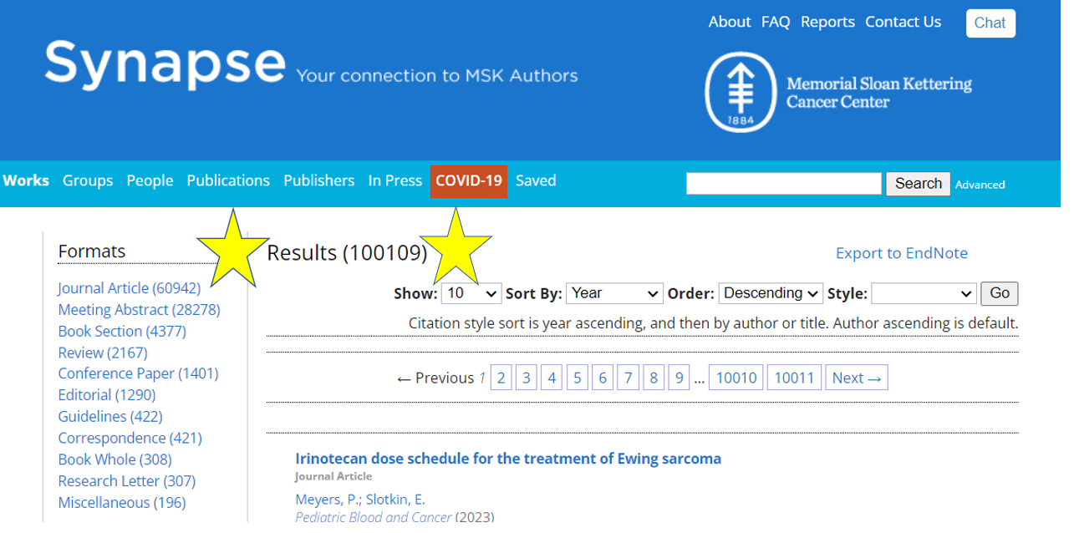Image resolution: width=1074 pixels, height=533 pixels.
Task: Open the Reports link
Action: 827,23
